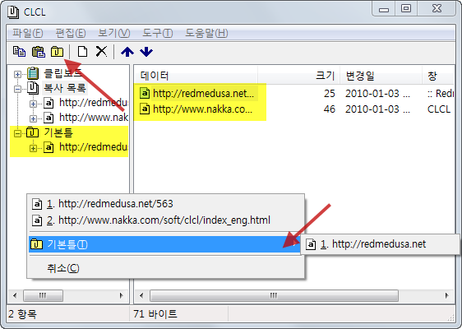Open the 편집(E) menu
Image resolution: width=462 pixels, height=329 pixels.
point(71,33)
